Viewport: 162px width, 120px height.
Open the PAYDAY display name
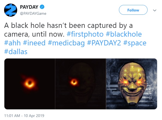pos(29,7)
